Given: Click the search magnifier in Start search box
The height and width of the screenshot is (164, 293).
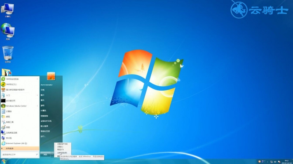Looking at the screenshot, I should (37, 155).
